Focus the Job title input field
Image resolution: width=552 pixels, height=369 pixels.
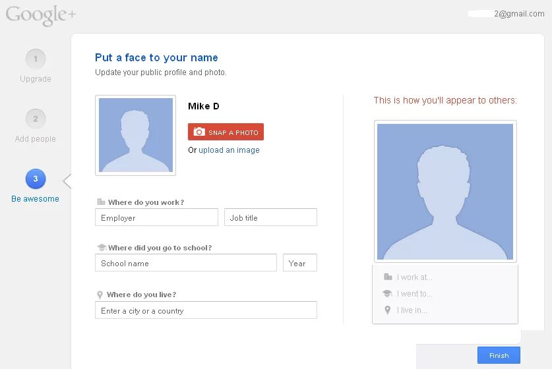coord(270,217)
